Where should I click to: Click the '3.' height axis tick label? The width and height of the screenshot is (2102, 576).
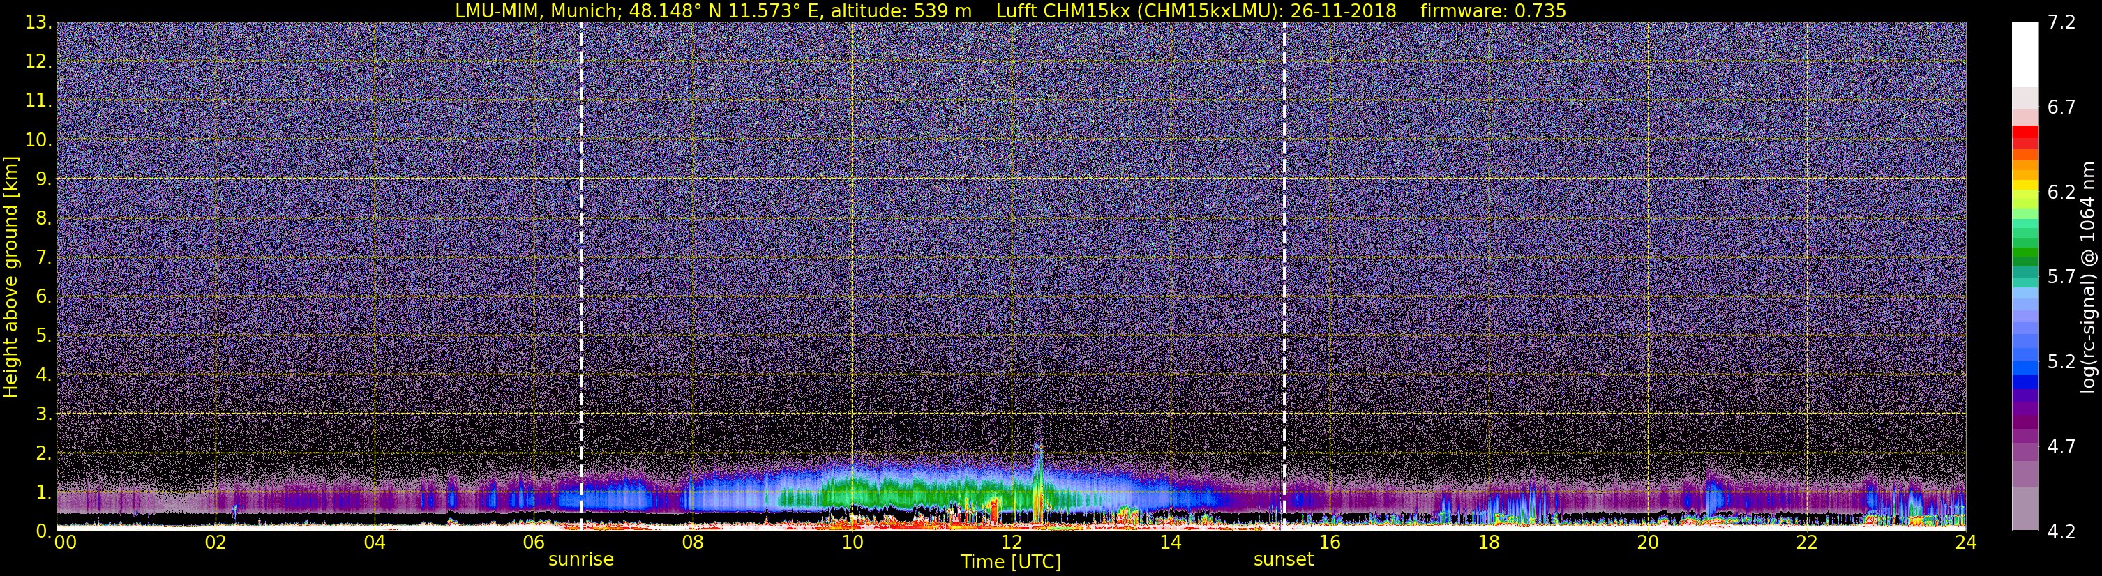[x=44, y=414]
